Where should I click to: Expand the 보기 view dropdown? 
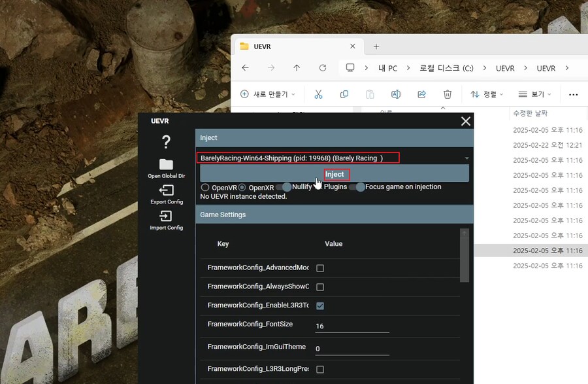pos(535,94)
